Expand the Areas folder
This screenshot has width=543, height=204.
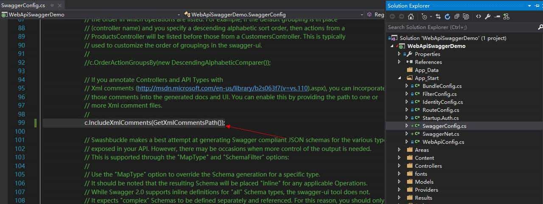(x=399, y=150)
